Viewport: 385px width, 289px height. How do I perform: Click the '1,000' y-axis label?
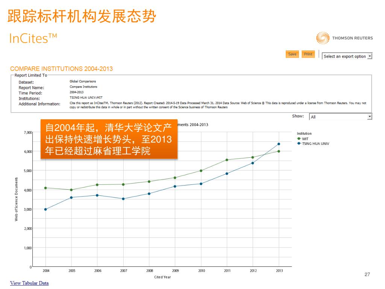[28, 248]
